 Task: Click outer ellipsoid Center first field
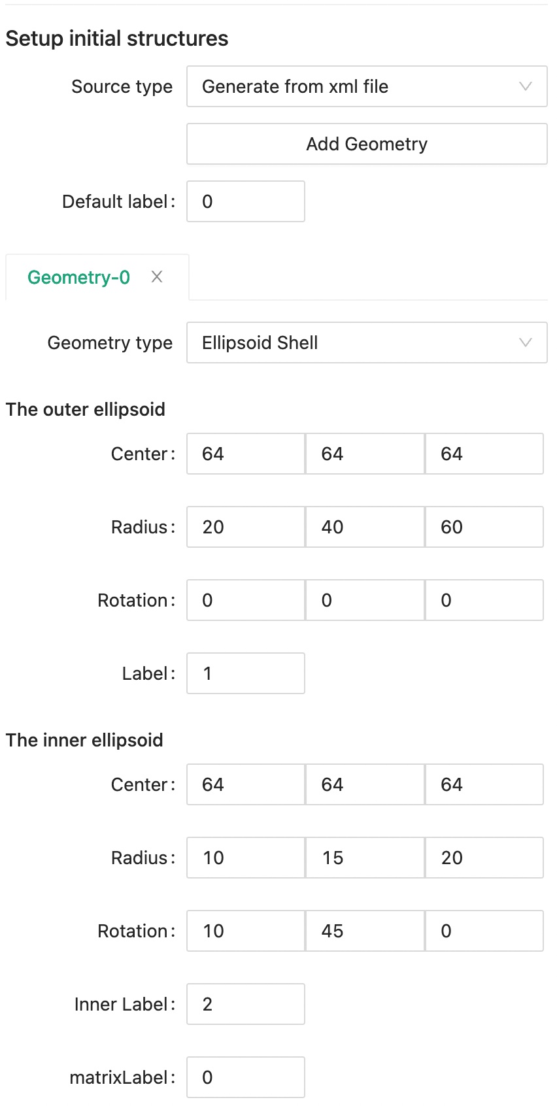click(x=246, y=454)
